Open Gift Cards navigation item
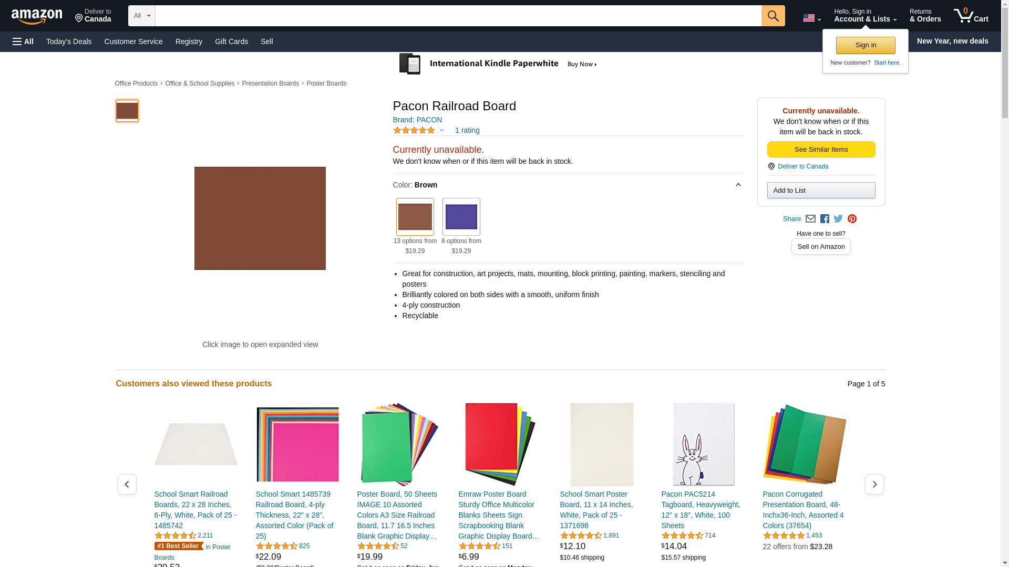 pyautogui.click(x=231, y=41)
